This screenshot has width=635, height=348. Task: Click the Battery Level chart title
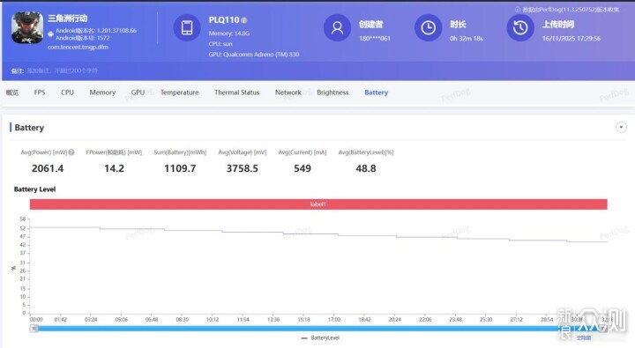34,189
